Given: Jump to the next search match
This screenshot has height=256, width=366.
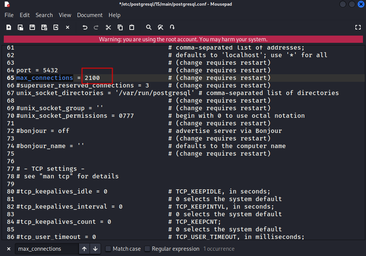Looking at the screenshot, I should (x=95, y=249).
